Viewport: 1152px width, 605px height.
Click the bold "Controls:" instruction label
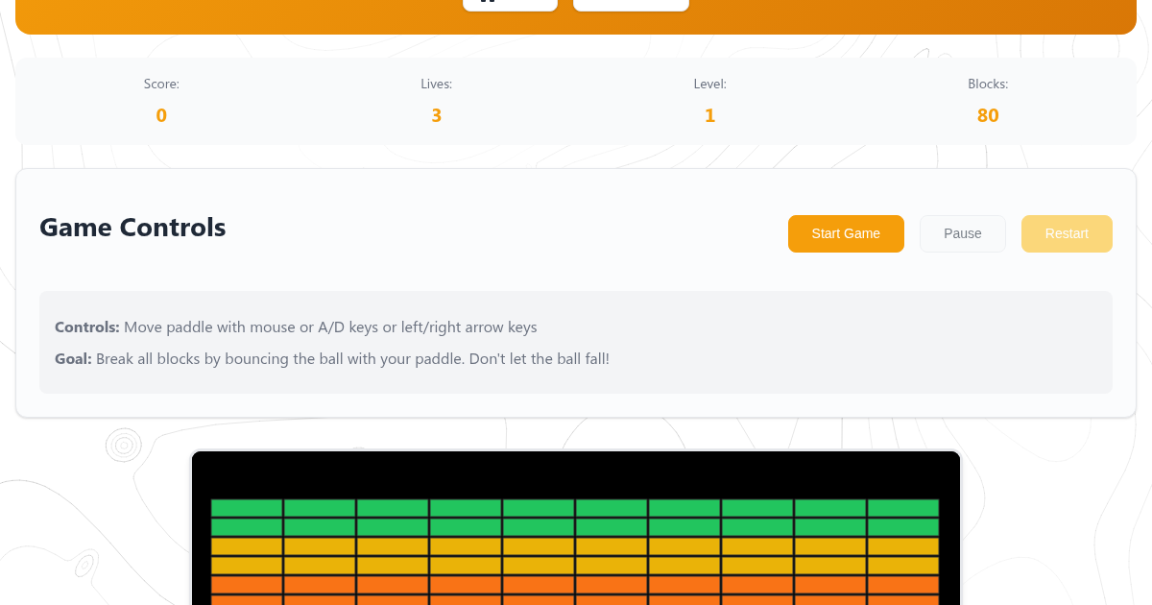coord(87,327)
